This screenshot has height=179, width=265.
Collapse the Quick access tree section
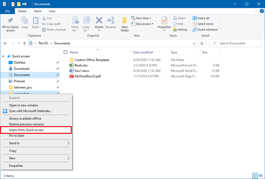click(3, 56)
